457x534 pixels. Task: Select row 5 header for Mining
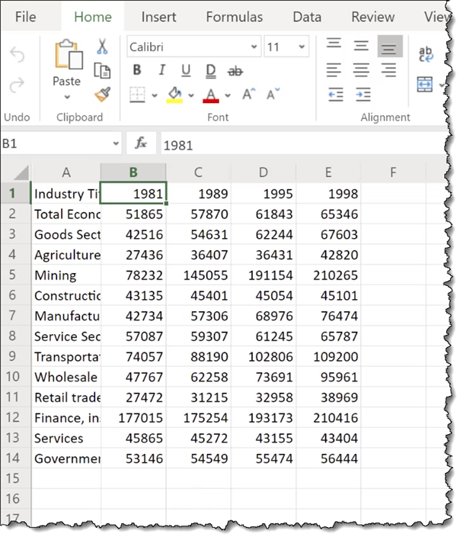13,275
